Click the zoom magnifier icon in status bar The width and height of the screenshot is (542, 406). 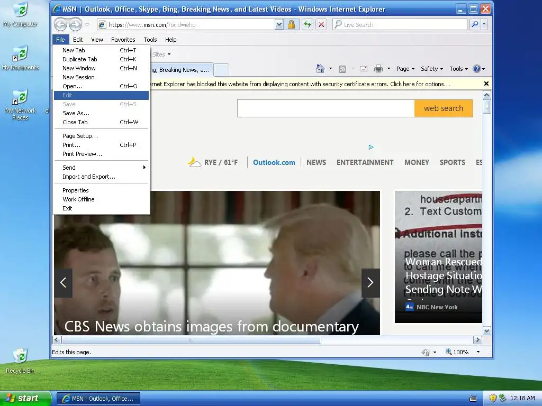coord(448,352)
